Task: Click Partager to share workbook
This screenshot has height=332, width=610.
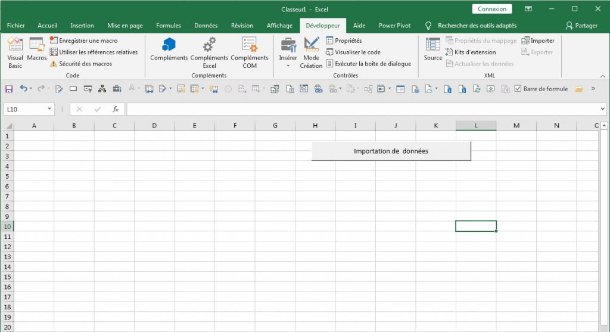Action: (581, 26)
